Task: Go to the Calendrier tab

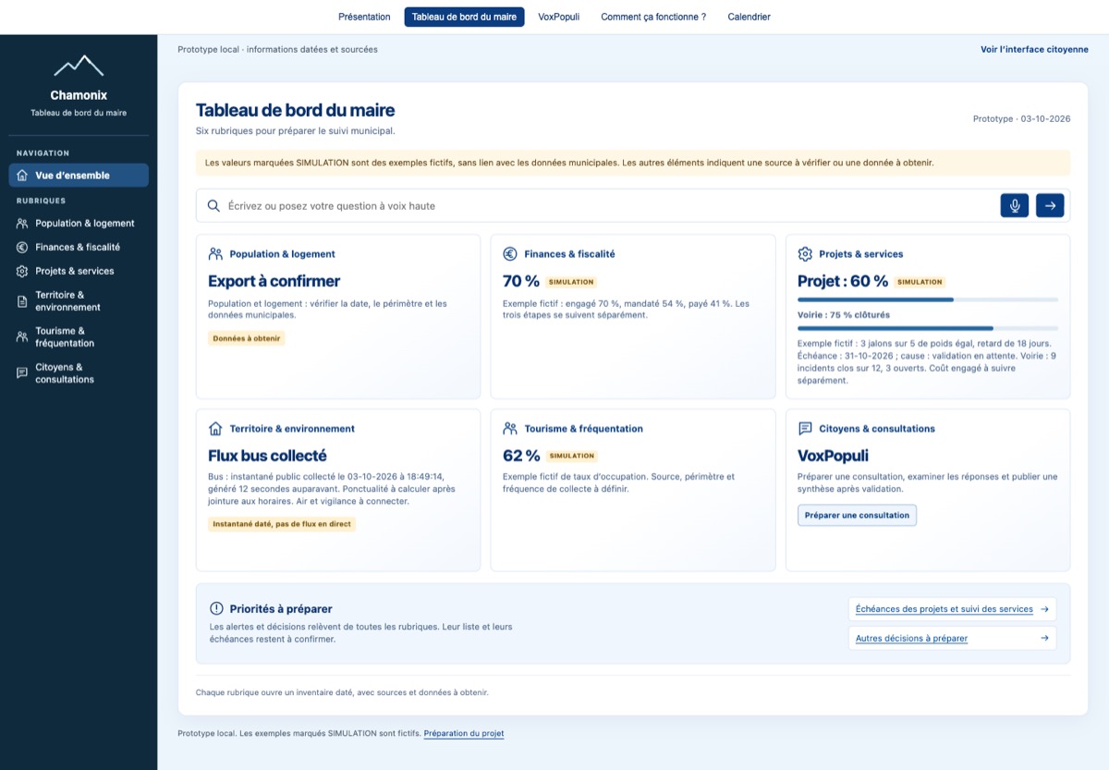Action: pos(749,17)
